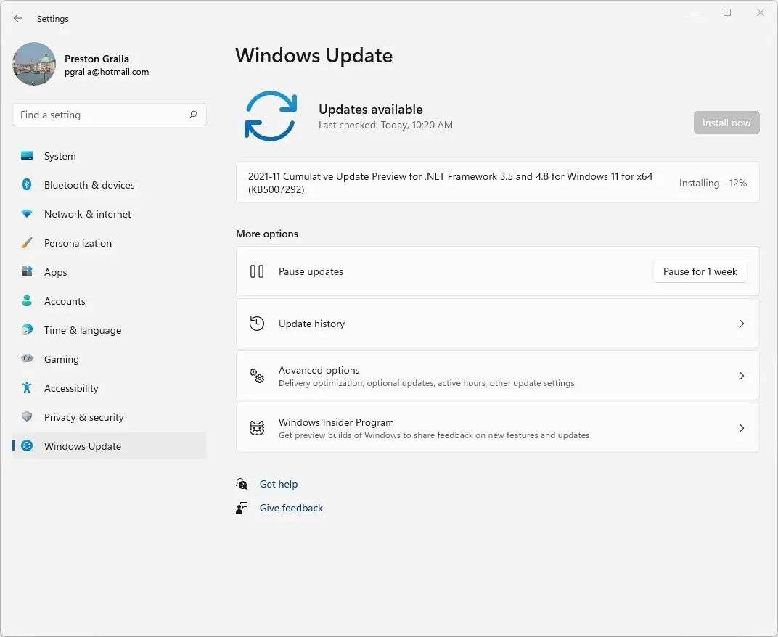Select Privacy & security
Screen dimensions: 778x637
[109, 416]
